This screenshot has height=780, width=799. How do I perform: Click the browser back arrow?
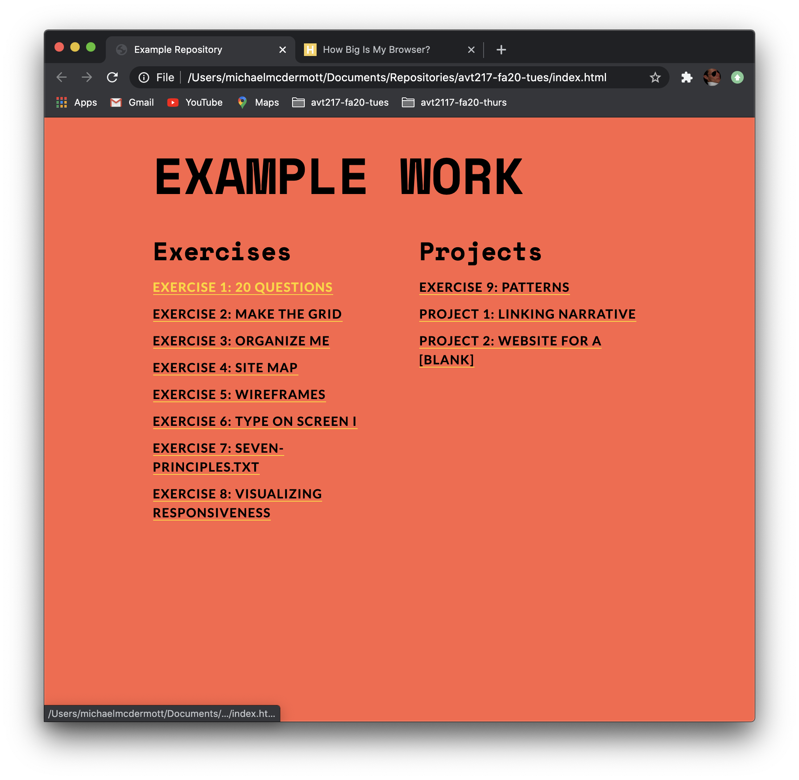[x=62, y=77]
